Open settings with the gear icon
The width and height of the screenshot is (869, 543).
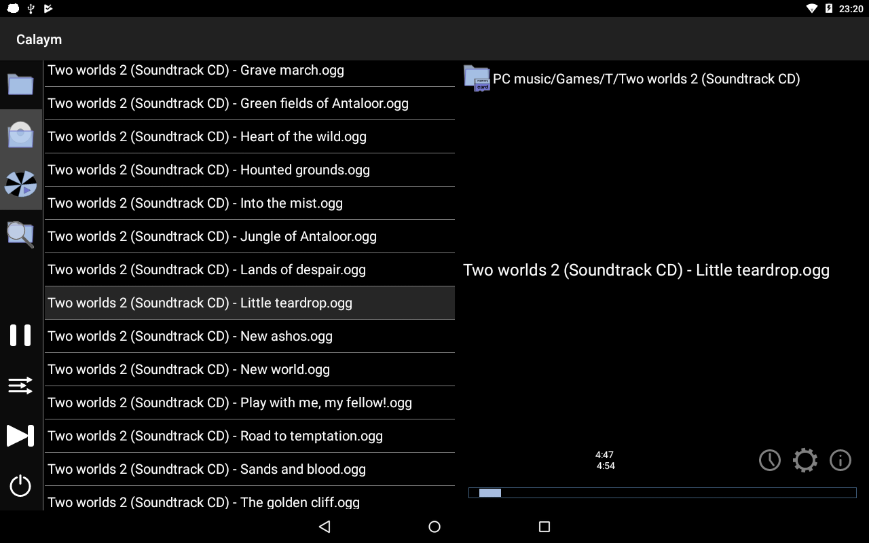pos(805,460)
